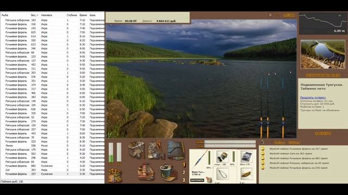348x195 pixels.
Task: Click the second empty status bar
Action: [x=119, y=152]
